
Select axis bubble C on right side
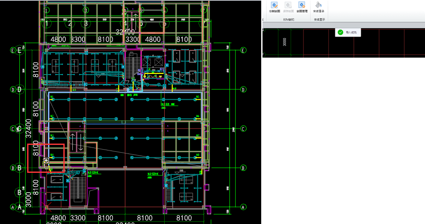244,129
